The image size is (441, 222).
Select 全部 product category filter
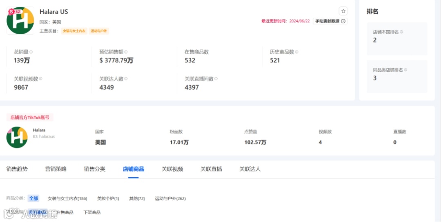33,199
